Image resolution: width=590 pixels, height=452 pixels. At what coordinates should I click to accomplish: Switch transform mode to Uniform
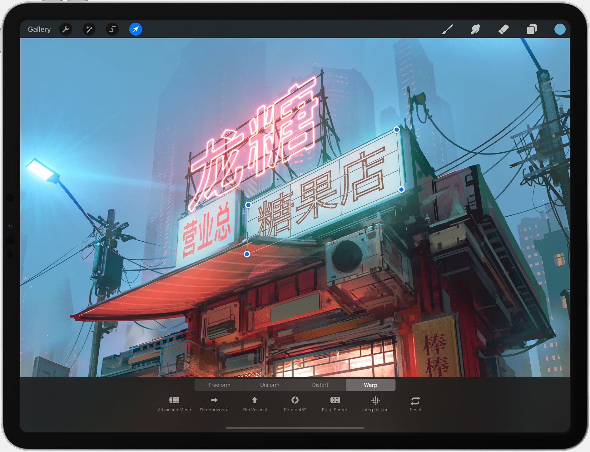270,385
